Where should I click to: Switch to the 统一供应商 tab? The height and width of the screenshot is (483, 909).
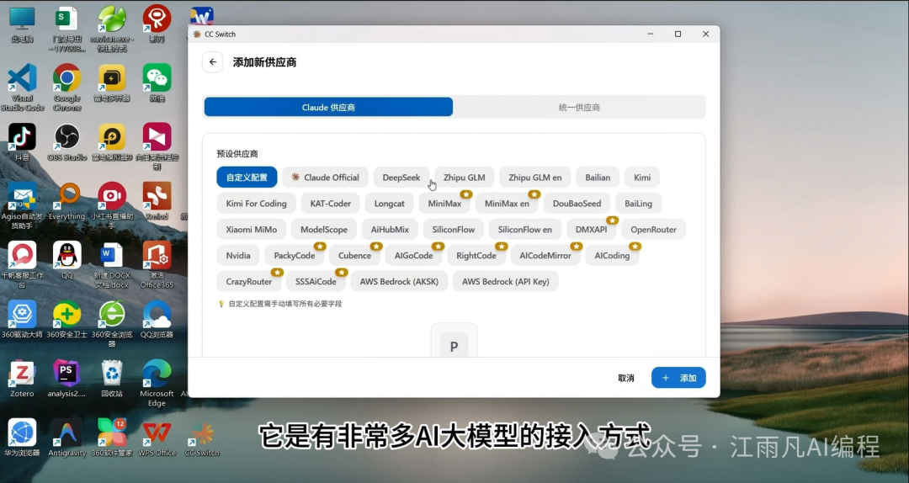click(579, 107)
